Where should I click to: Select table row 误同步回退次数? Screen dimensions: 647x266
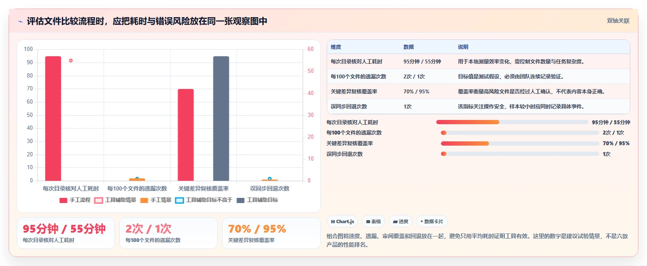point(478,106)
